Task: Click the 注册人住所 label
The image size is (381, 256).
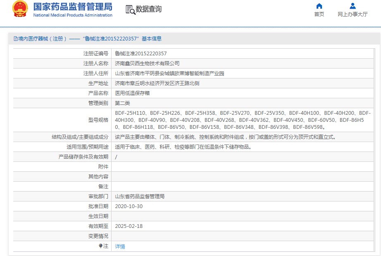Action: coord(96,73)
